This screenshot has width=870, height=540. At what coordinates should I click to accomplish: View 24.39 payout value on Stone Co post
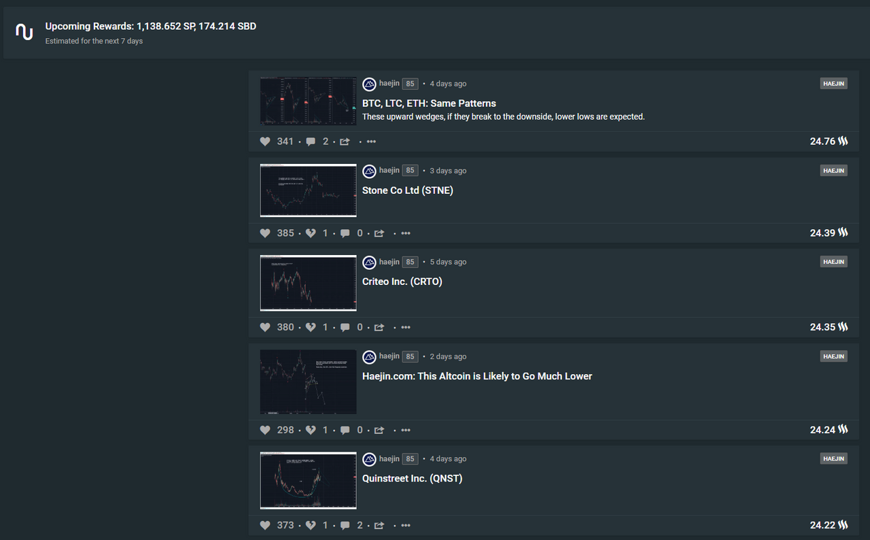click(x=822, y=233)
